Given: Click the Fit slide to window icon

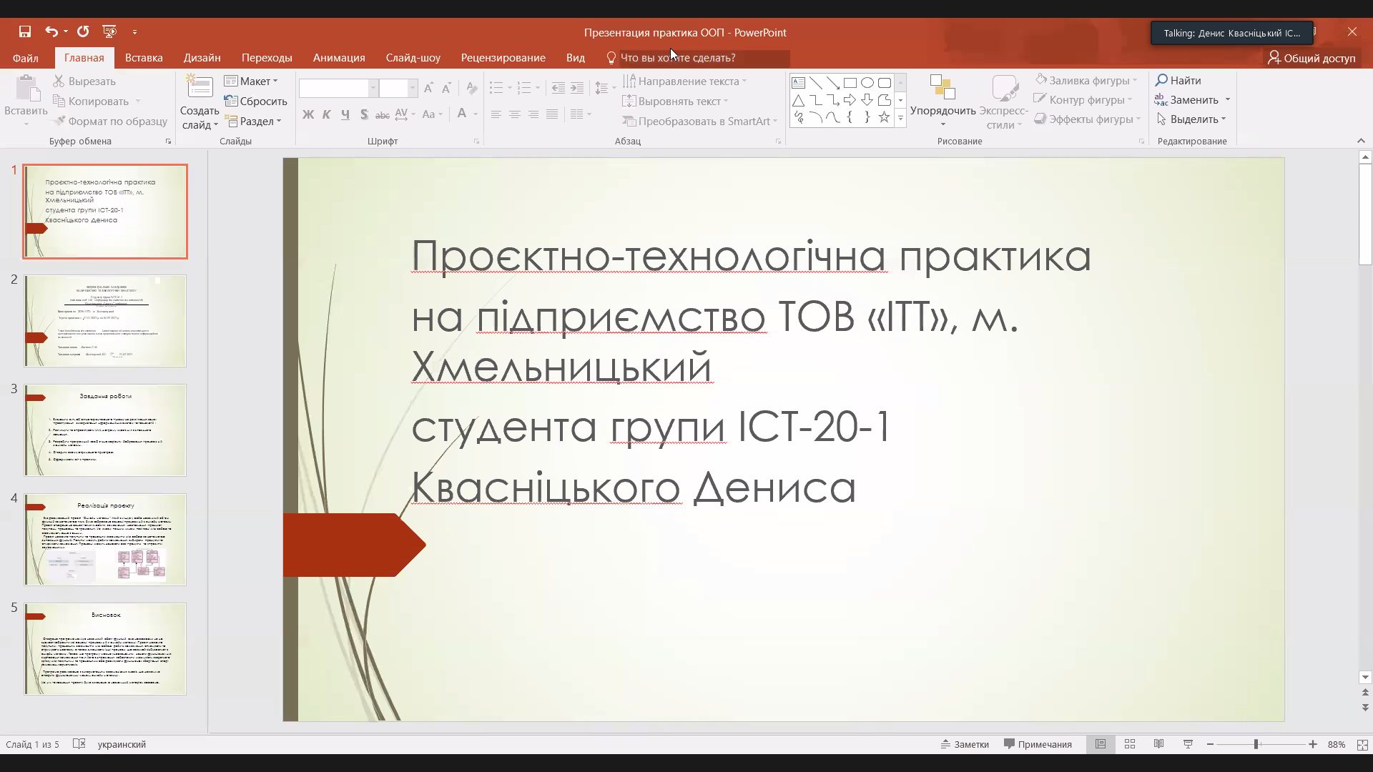Looking at the screenshot, I should click(1362, 744).
